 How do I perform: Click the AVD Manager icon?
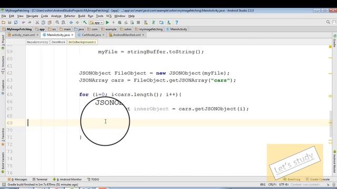pos(146,23)
